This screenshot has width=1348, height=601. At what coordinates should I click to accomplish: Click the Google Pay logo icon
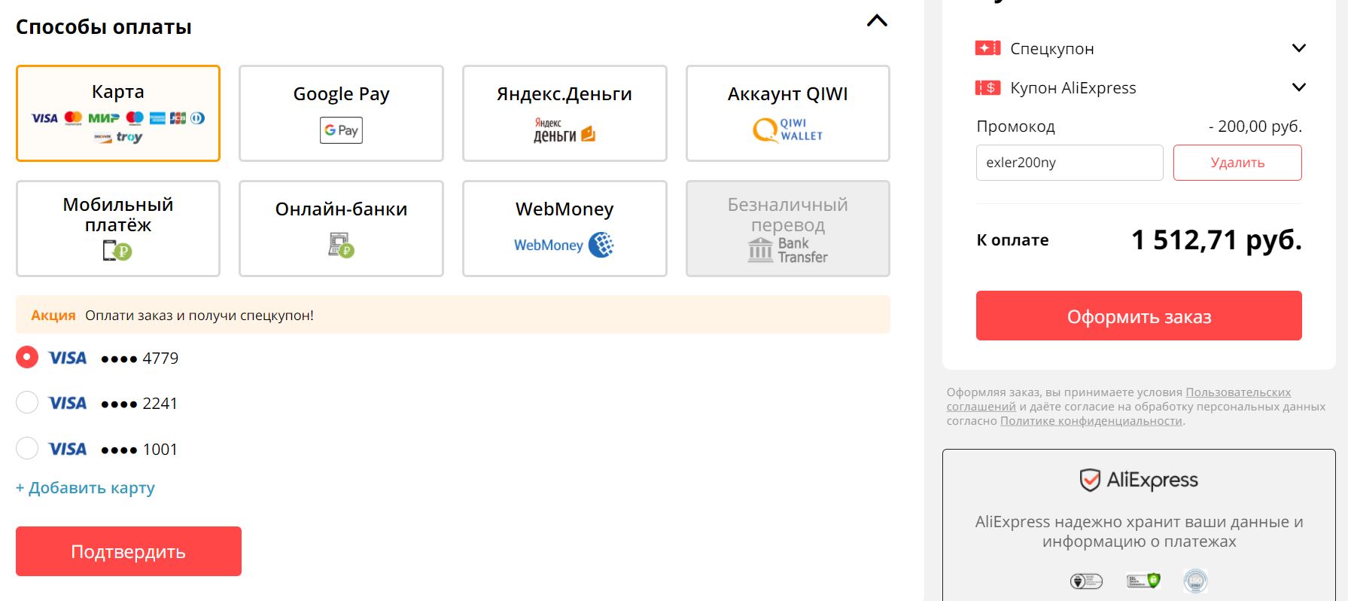(341, 130)
